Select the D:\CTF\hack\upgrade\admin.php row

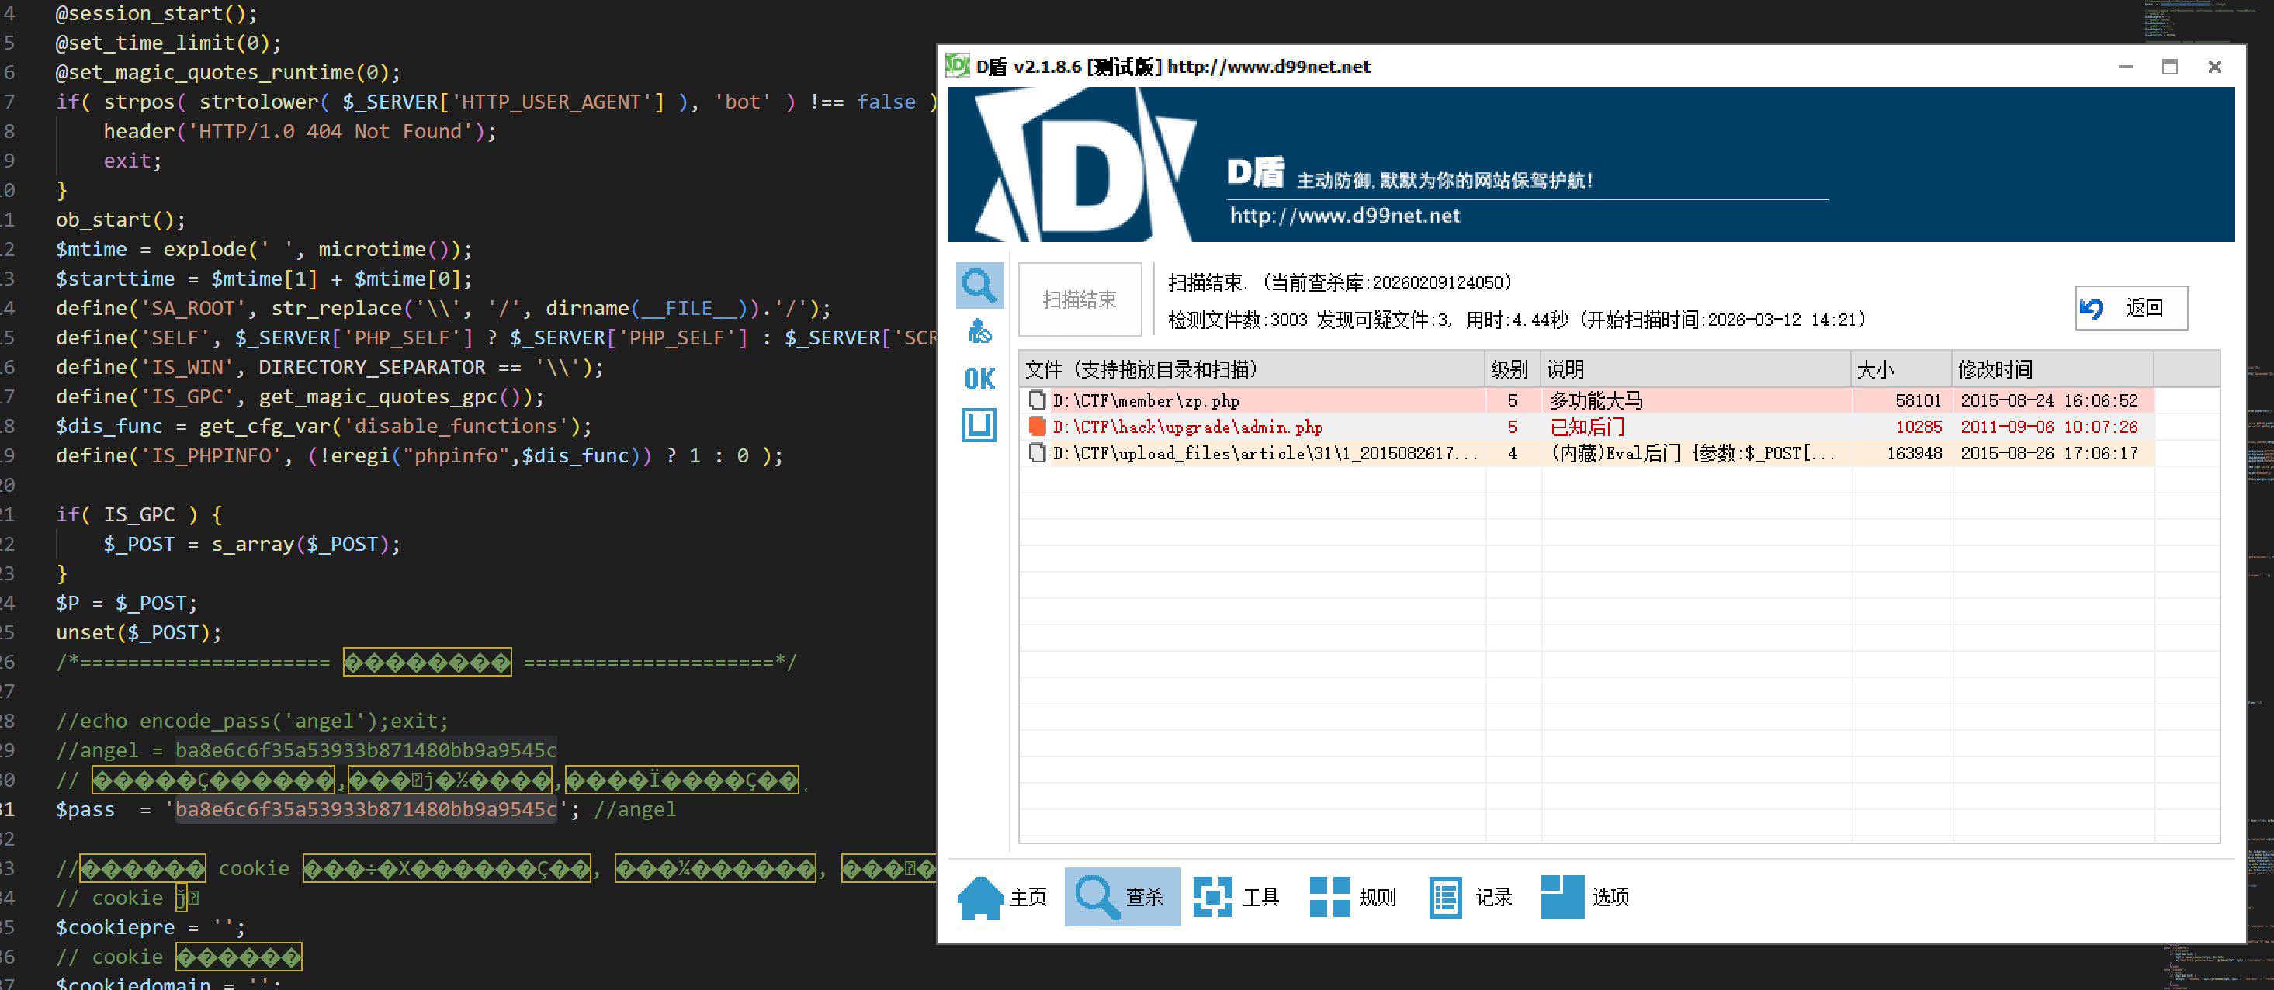[1187, 427]
